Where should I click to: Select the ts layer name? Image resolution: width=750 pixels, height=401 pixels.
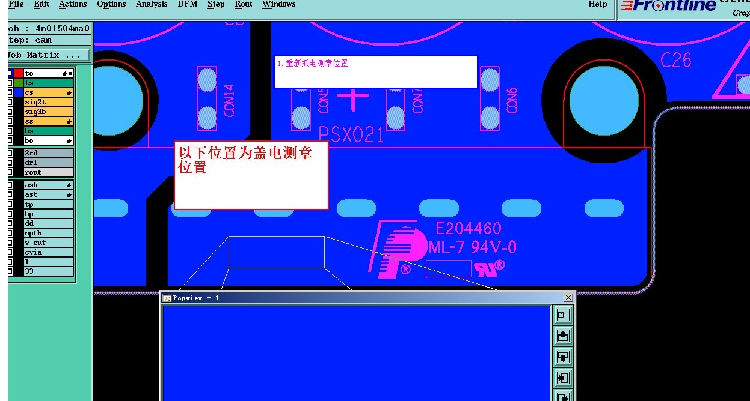(48, 83)
